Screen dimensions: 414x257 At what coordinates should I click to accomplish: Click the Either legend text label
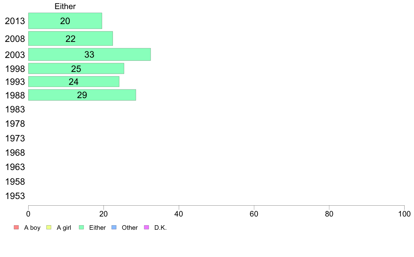point(98,228)
